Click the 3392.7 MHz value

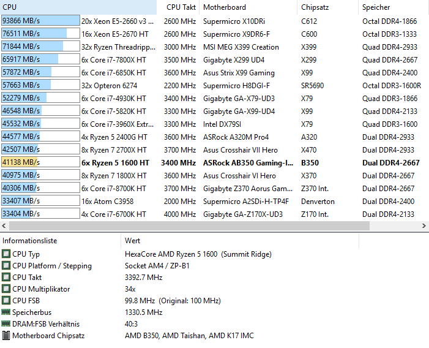(143, 277)
